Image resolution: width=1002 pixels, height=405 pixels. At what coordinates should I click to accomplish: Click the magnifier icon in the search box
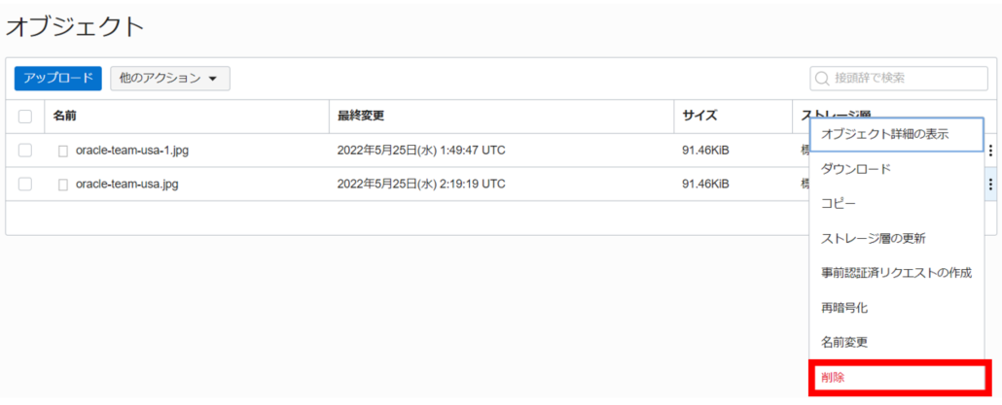tap(823, 78)
